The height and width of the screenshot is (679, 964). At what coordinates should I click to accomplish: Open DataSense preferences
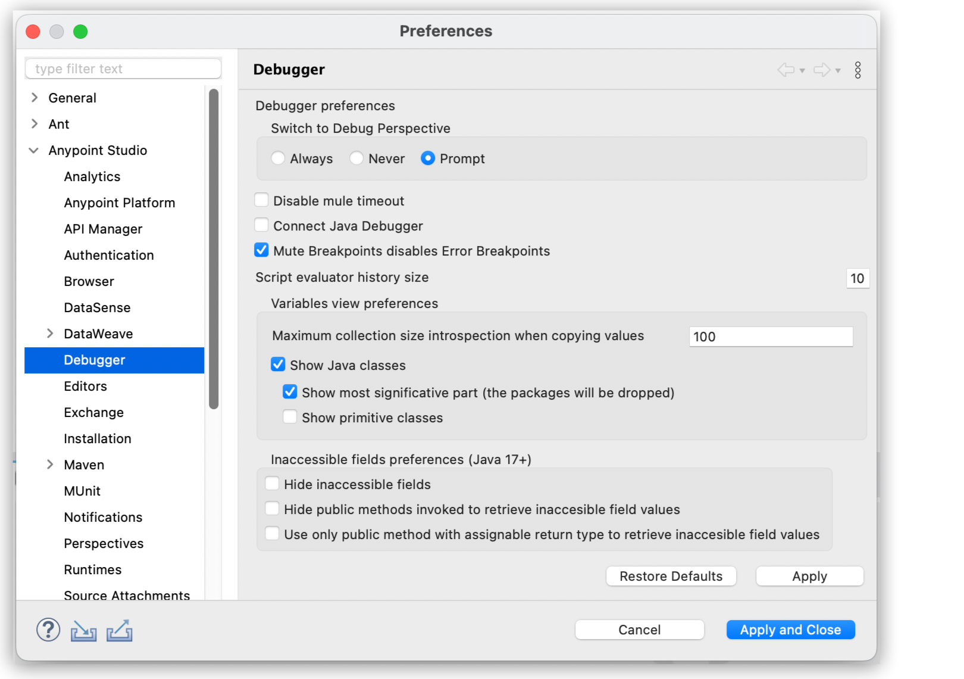tap(98, 308)
